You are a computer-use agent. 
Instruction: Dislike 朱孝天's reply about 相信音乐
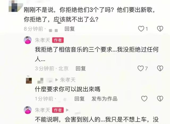pyautogui.click(x=160, y=68)
